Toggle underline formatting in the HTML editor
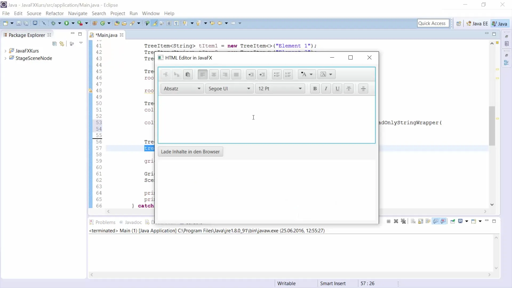 pos(337,89)
